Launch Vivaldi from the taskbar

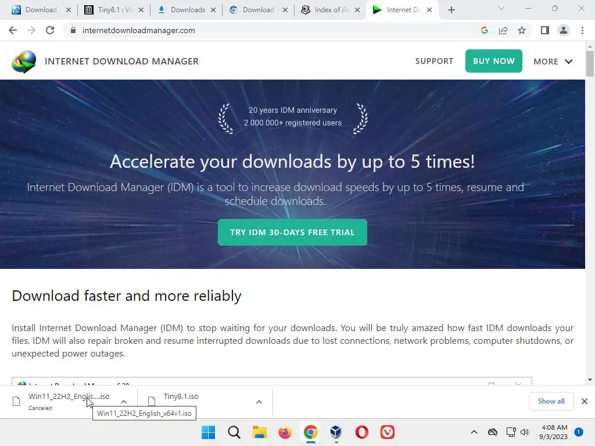tap(387, 432)
